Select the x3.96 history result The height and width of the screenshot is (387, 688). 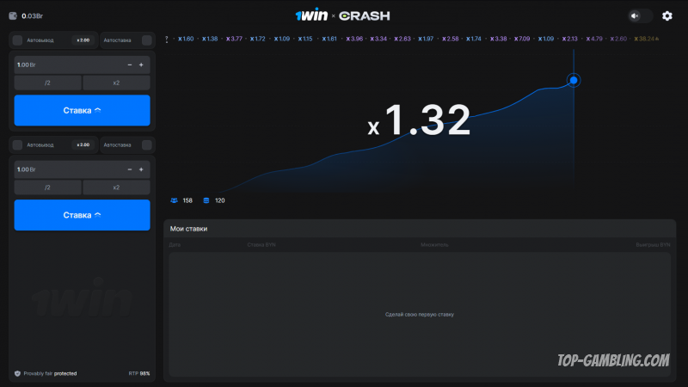[x=354, y=39]
